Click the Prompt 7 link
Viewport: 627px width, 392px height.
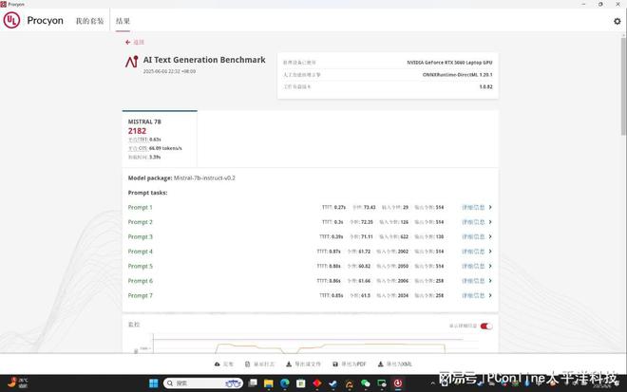140,296
